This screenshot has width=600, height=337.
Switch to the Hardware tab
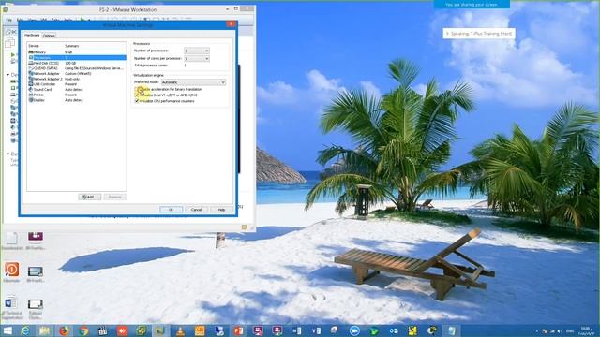coord(32,36)
